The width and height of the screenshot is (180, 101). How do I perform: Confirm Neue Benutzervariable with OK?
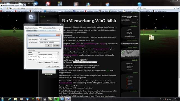[x=48, y=45]
